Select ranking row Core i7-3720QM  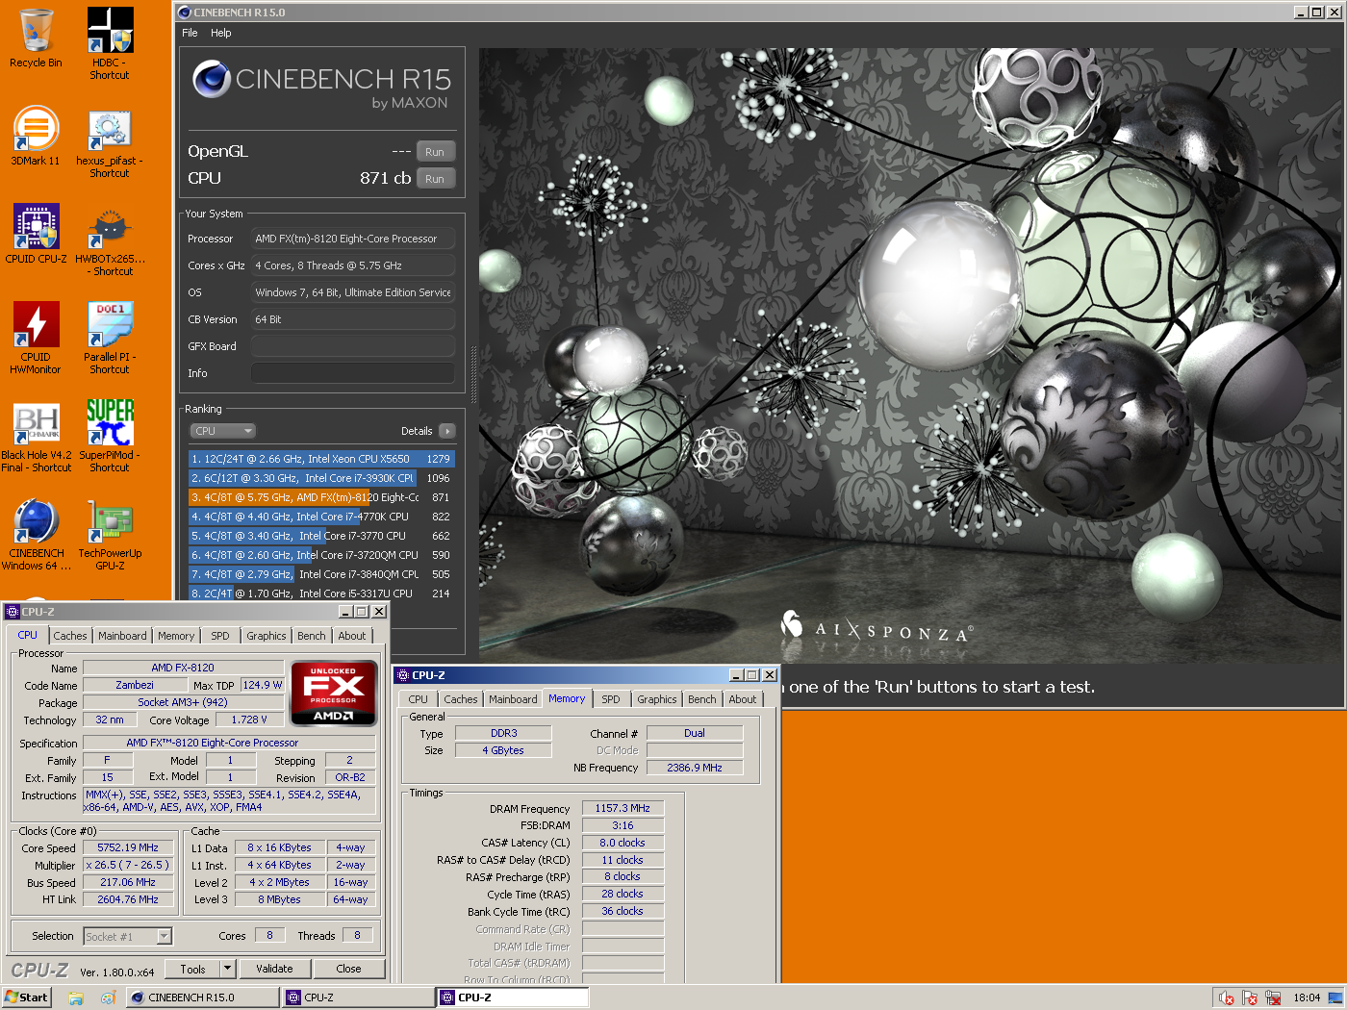click(x=321, y=555)
